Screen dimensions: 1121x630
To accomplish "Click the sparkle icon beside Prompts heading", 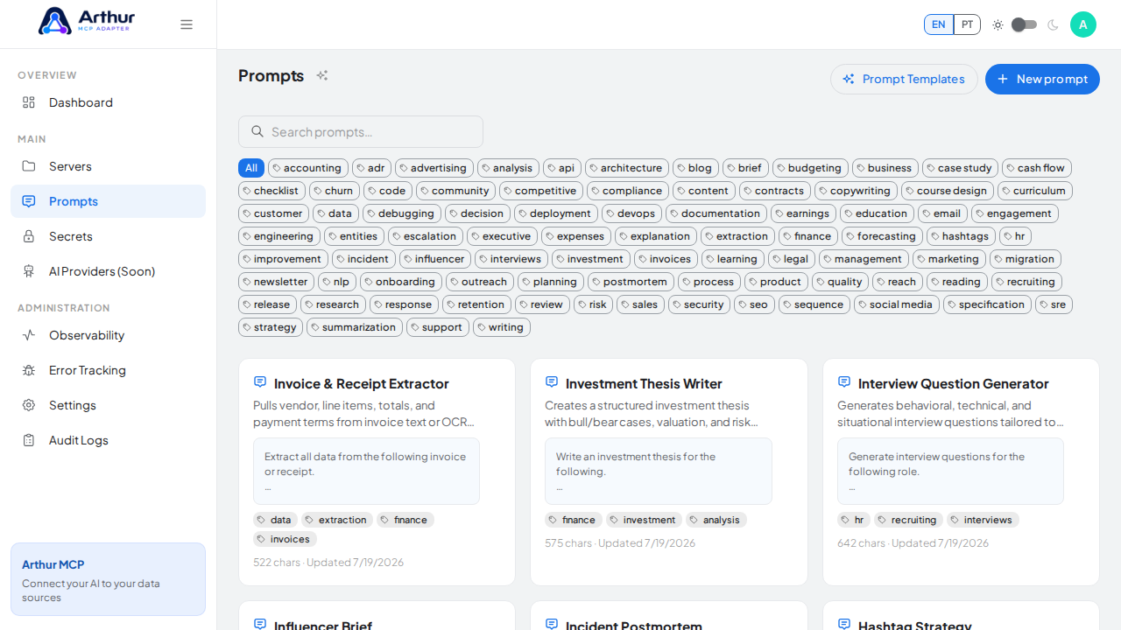I will tap(322, 75).
